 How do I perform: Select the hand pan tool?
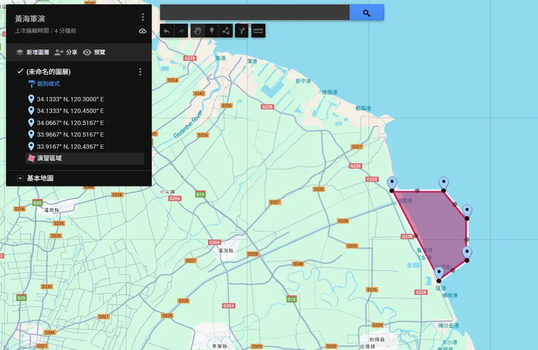[197, 31]
